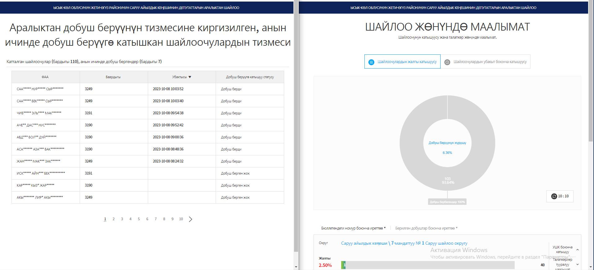Click the grid icon on overall turnout tab

(371, 62)
